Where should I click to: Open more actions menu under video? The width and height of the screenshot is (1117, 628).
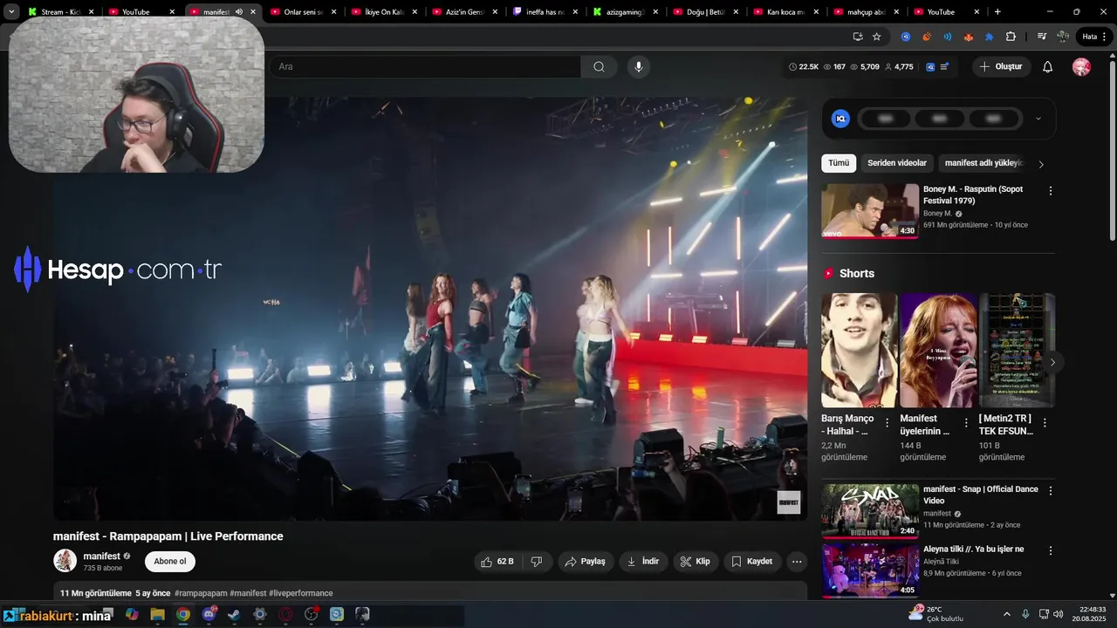(797, 562)
